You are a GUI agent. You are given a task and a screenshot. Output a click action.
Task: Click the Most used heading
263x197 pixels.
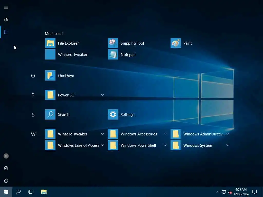point(54,34)
